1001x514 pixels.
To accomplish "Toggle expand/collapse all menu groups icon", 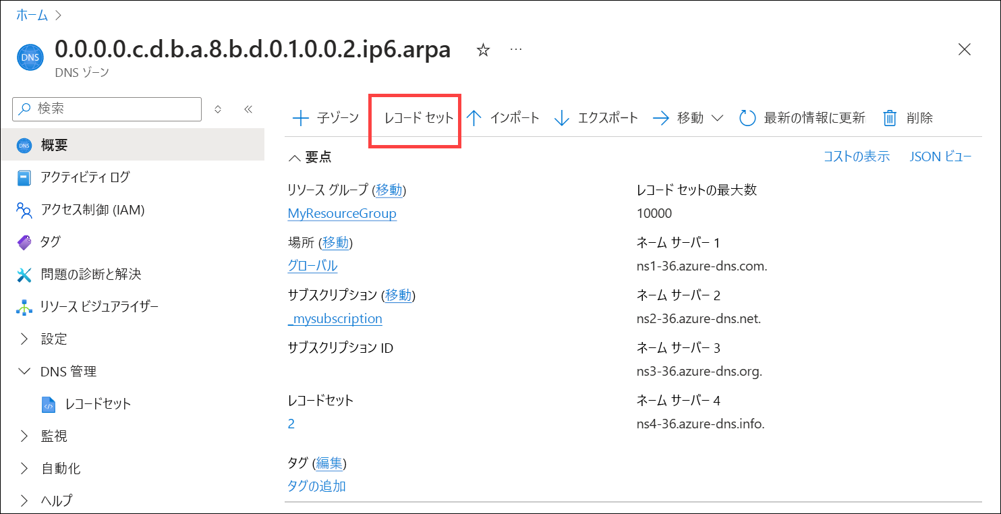I will point(218,109).
